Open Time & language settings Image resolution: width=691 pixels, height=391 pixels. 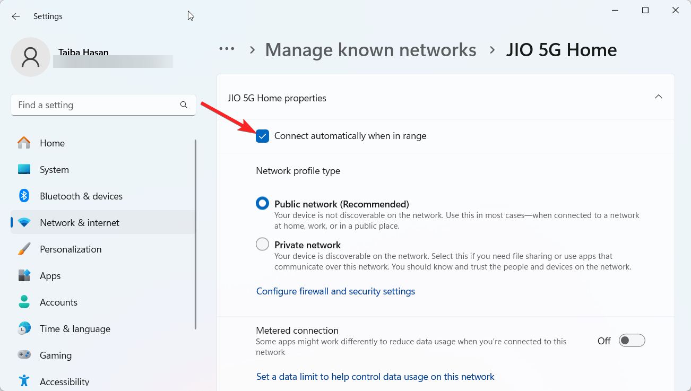coord(103,329)
